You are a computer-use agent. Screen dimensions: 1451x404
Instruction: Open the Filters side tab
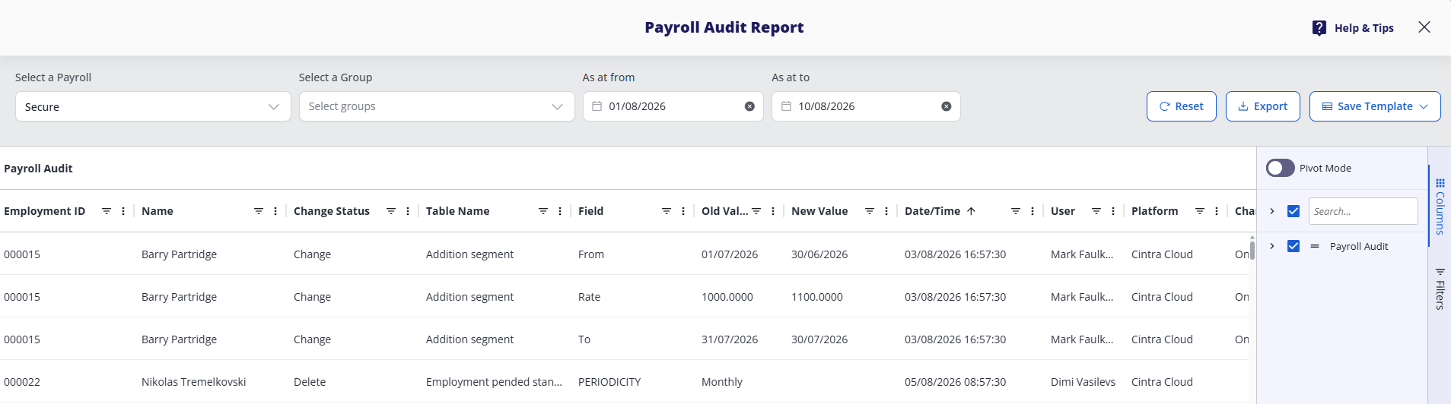(x=1440, y=289)
